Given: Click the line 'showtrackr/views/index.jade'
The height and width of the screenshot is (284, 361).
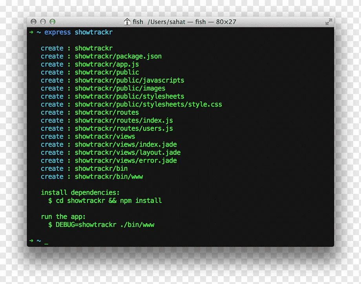Looking at the screenshot, I should 126,145.
